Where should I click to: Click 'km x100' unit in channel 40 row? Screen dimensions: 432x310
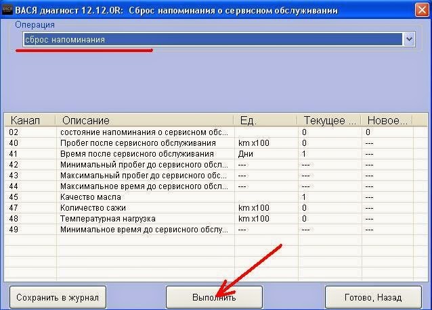(x=254, y=143)
